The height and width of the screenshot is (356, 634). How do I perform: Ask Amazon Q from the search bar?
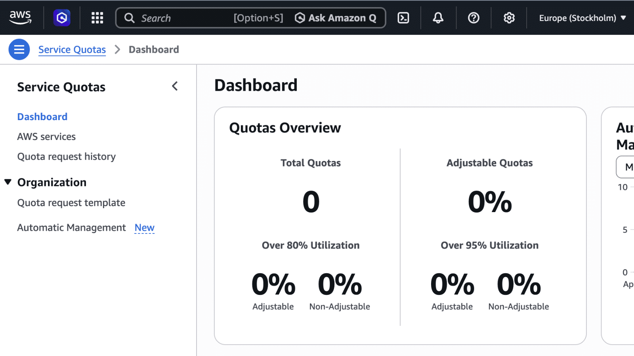336,18
